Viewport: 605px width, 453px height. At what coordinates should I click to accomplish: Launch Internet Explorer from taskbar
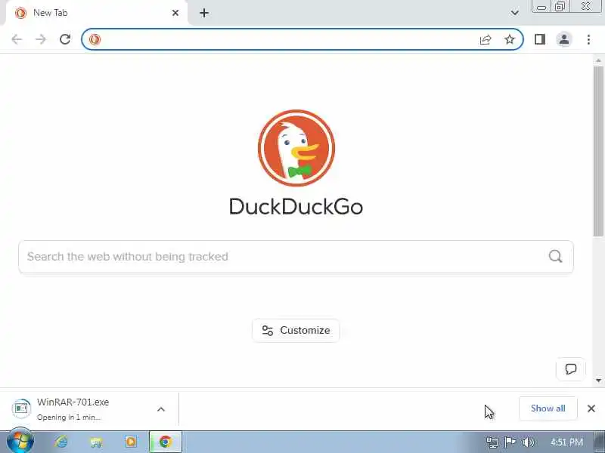pos(61,442)
